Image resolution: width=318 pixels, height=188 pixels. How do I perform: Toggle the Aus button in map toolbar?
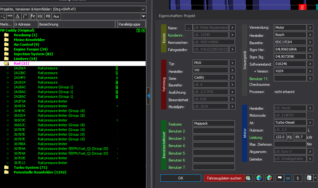[56, 16]
